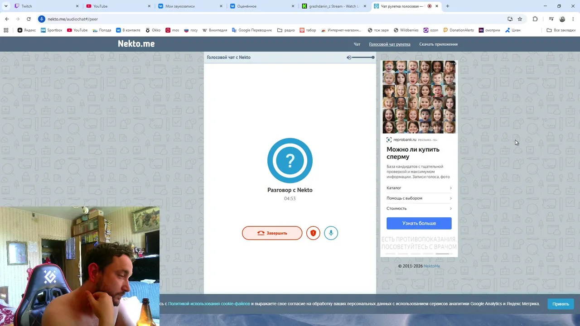Mute the voice chat speaker icon
The height and width of the screenshot is (326, 580).
[349, 58]
